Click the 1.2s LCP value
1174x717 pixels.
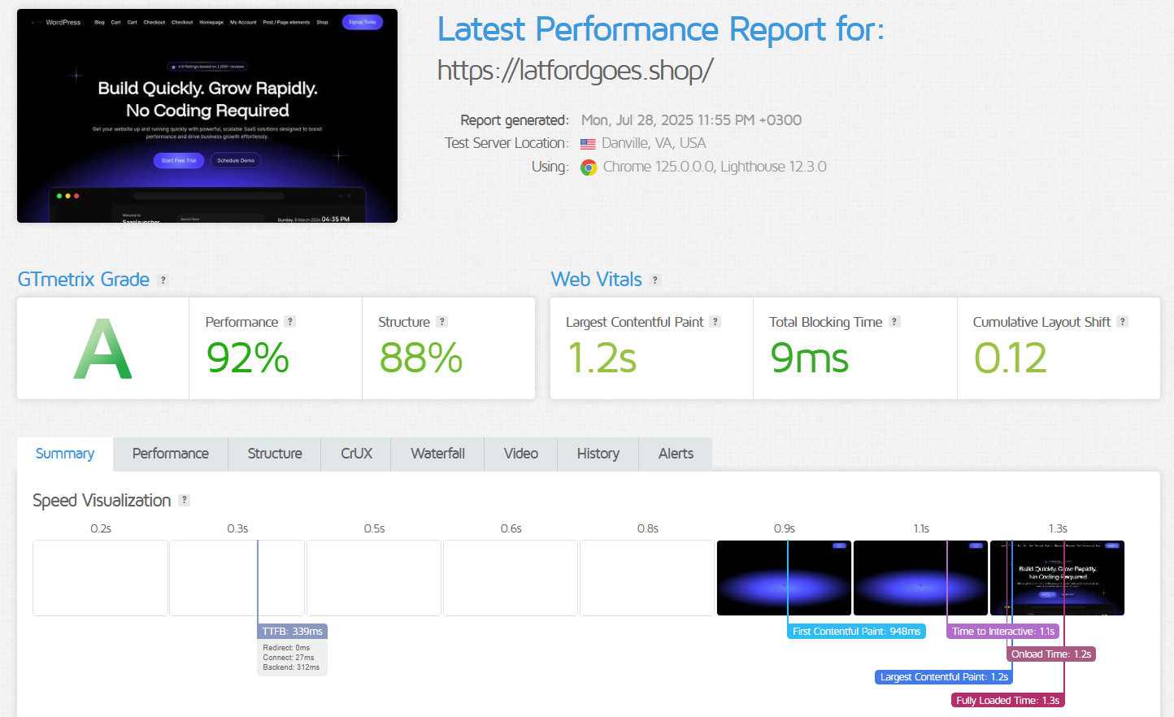pyautogui.click(x=602, y=358)
